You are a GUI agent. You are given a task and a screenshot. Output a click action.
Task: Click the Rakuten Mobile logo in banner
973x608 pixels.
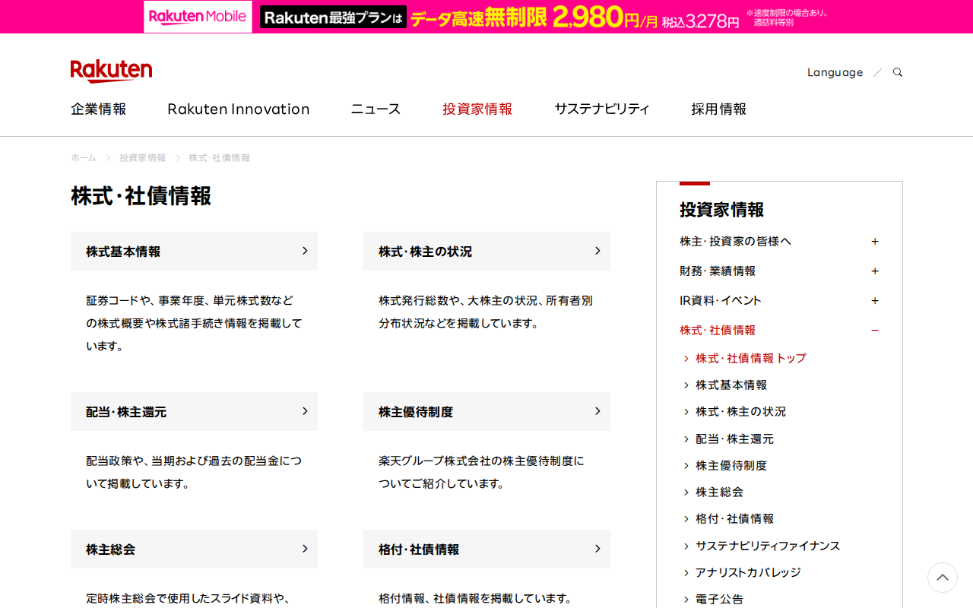[x=197, y=16]
